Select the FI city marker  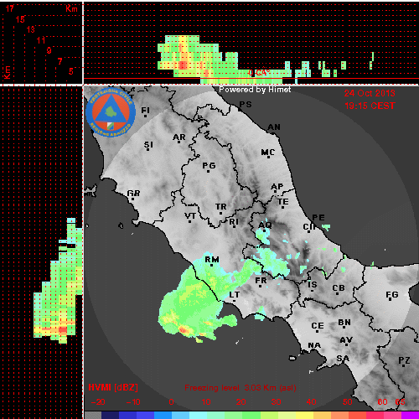click(x=145, y=116)
